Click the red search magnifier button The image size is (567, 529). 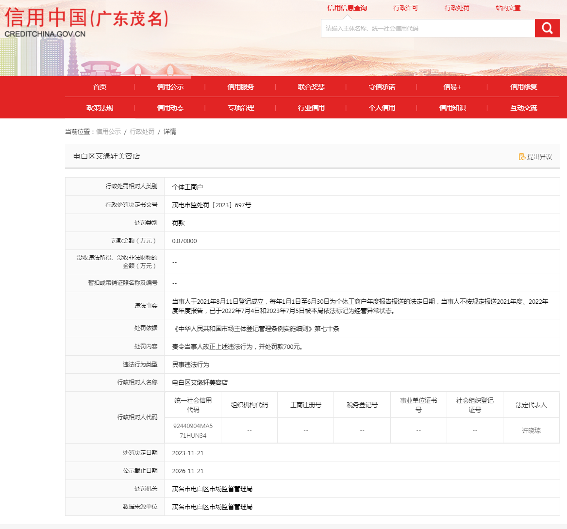click(547, 28)
